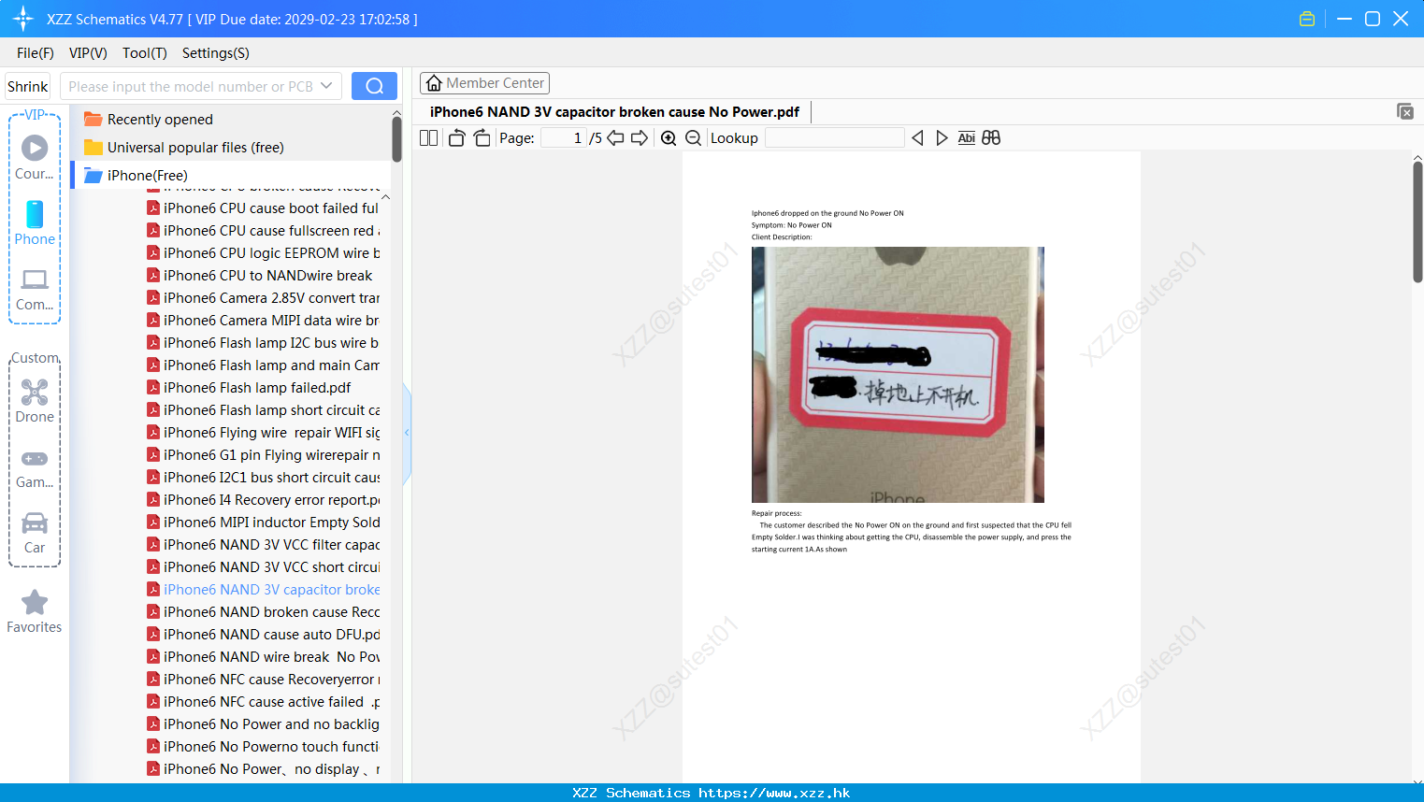Click the Shrink button
The height and width of the screenshot is (802, 1424).
[28, 86]
